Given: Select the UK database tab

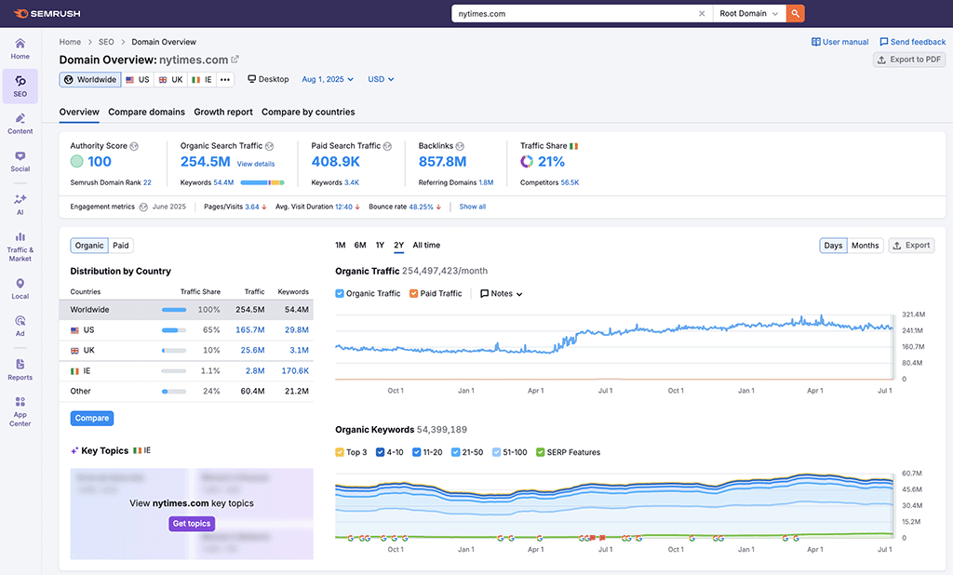Looking at the screenshot, I should [x=171, y=80].
